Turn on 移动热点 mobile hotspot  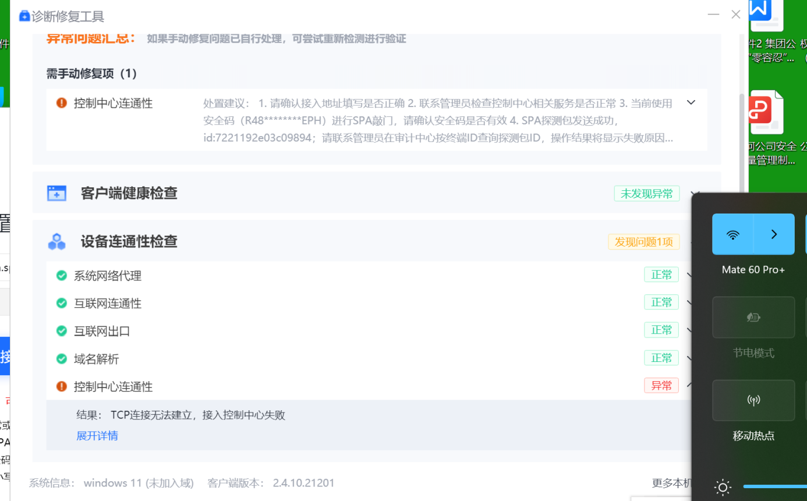point(753,400)
